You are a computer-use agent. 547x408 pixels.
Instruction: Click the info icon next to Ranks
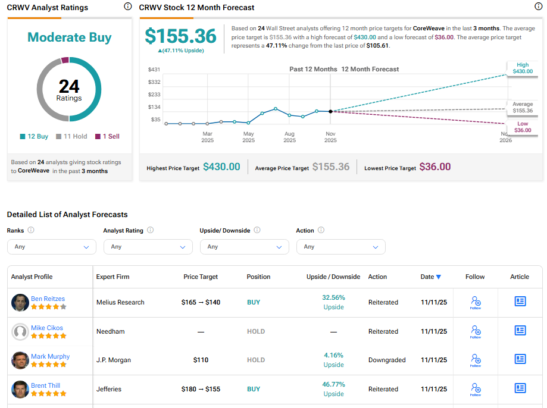pyautogui.click(x=31, y=230)
